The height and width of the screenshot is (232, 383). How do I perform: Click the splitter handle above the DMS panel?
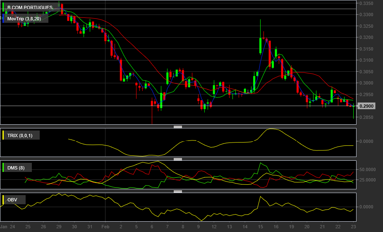click(x=178, y=159)
